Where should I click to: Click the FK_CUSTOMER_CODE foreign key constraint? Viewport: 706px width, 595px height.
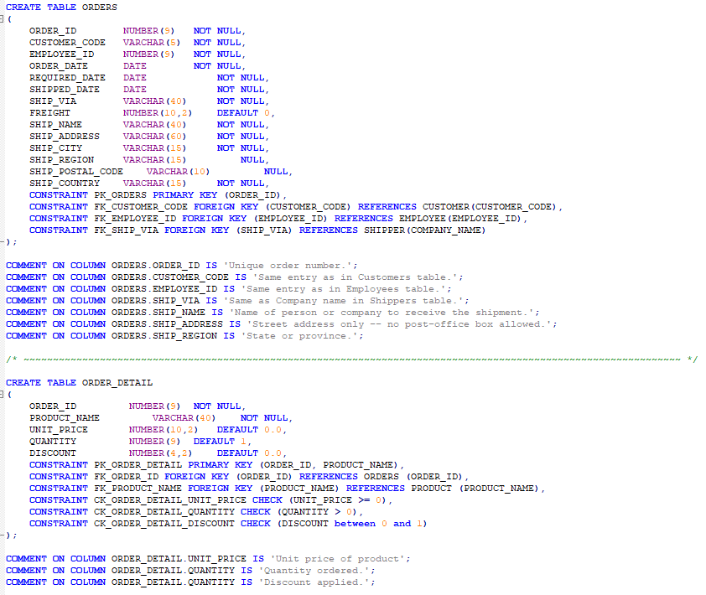(x=168, y=206)
